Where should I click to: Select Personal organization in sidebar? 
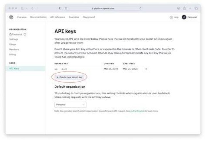(16, 34)
